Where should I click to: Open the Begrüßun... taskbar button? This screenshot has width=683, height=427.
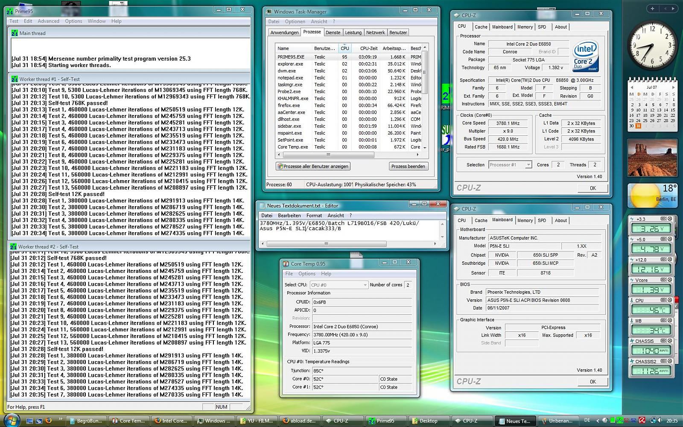pyautogui.click(x=86, y=421)
